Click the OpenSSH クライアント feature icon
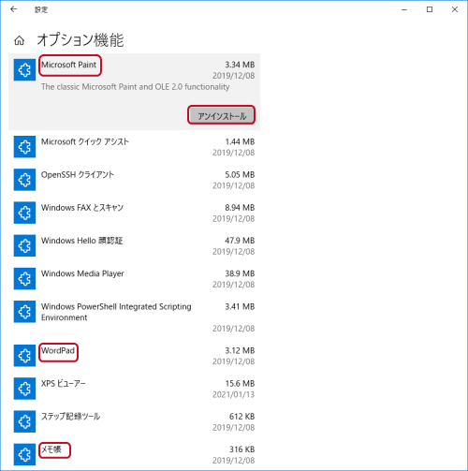 [x=24, y=180]
